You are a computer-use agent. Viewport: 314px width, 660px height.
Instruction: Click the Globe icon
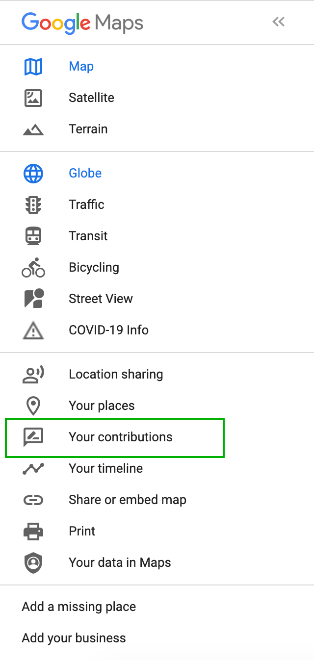[x=33, y=173]
